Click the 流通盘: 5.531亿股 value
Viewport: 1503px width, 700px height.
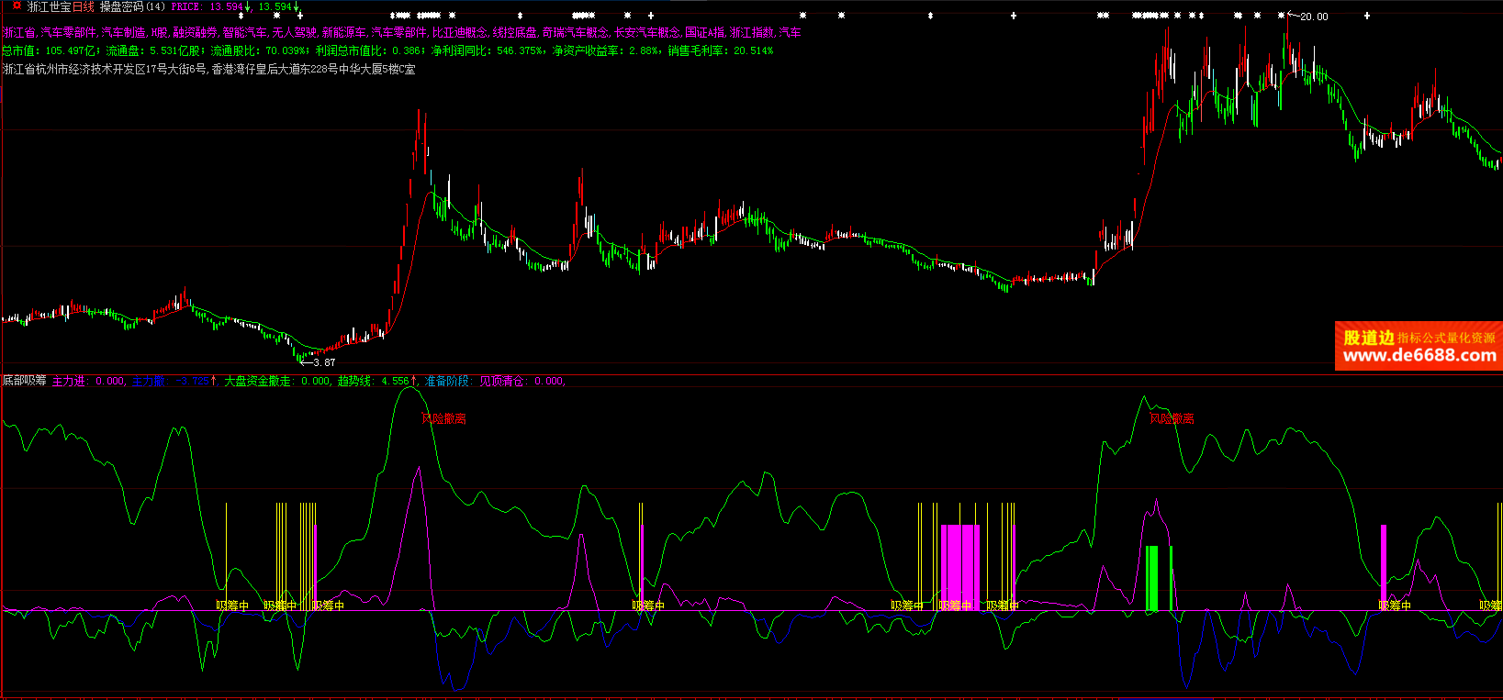153,50
